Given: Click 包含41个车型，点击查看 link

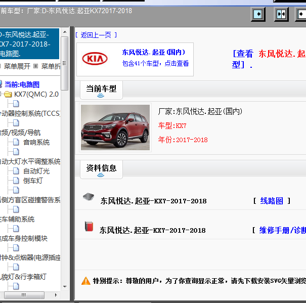Looking at the screenshot, I should 155,63.
